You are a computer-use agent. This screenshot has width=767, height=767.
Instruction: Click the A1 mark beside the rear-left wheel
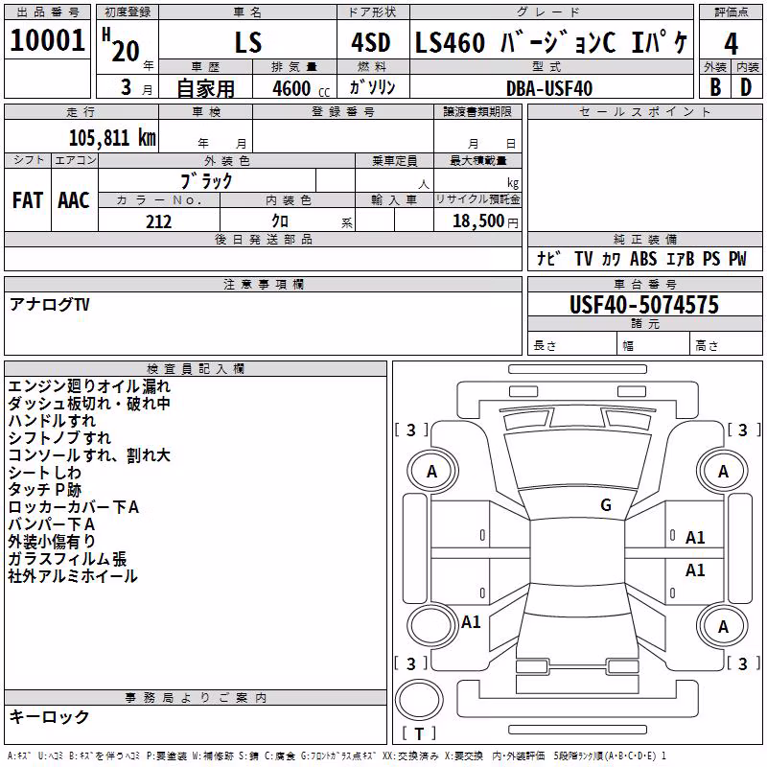pos(471,621)
